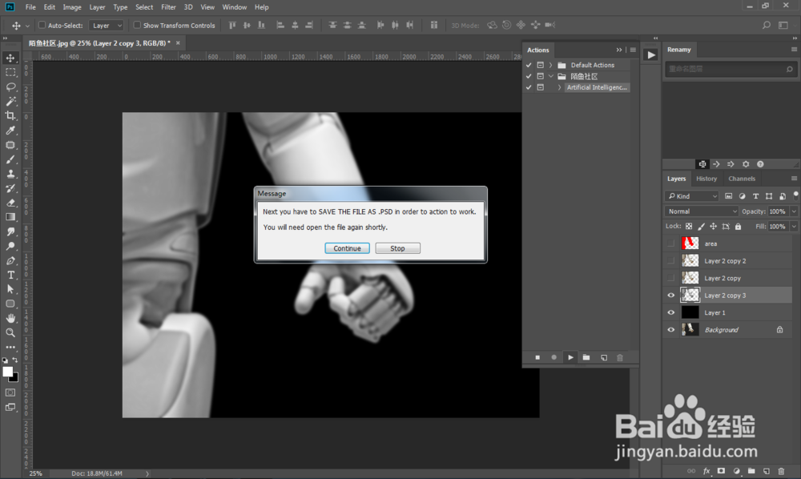Show the area layer visibility box
The height and width of the screenshot is (479, 801).
(x=670, y=244)
